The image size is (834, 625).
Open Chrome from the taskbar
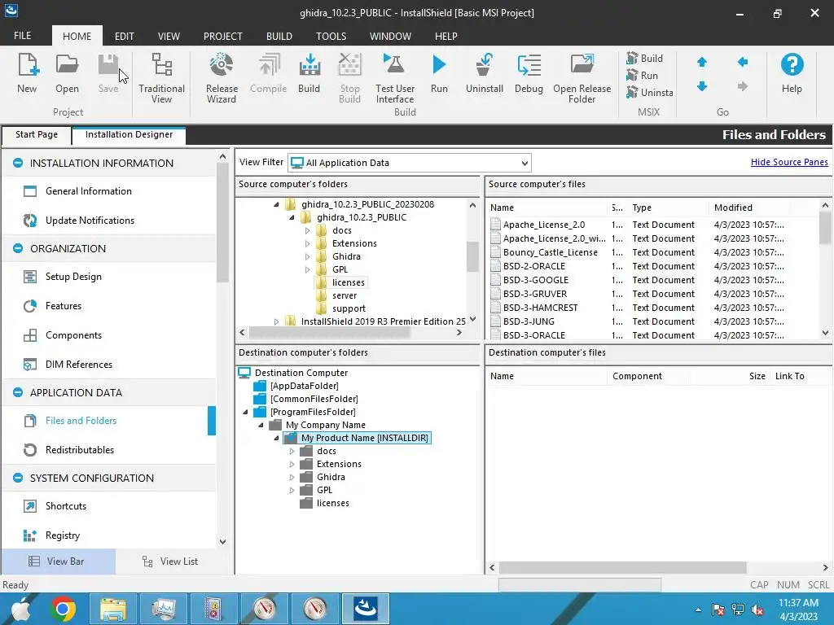63,609
